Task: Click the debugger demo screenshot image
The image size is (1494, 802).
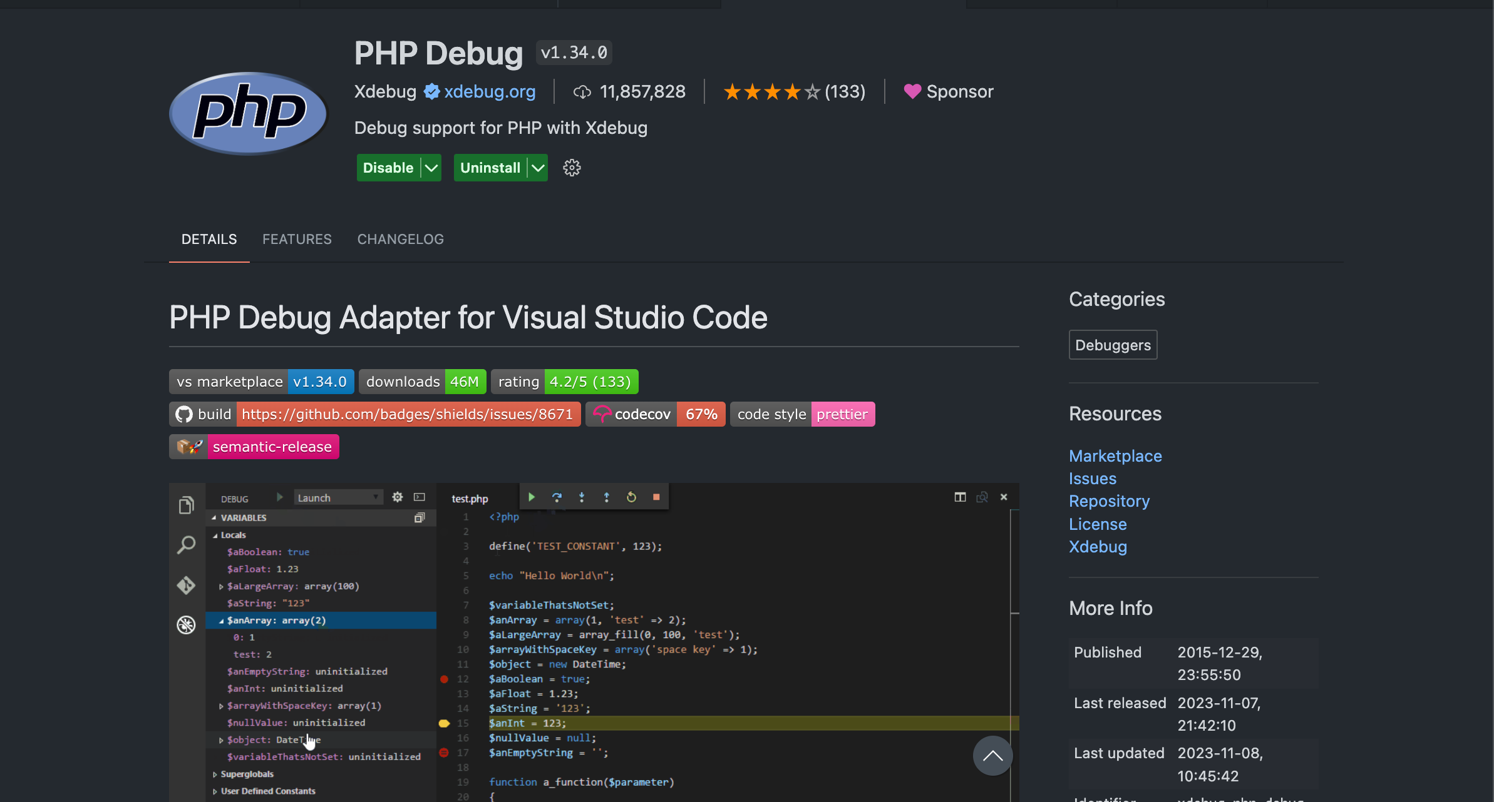Action: pyautogui.click(x=594, y=642)
